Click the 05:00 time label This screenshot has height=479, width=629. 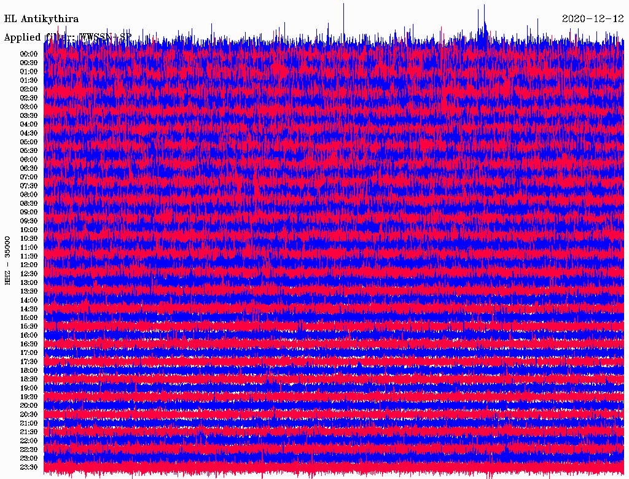(x=29, y=142)
